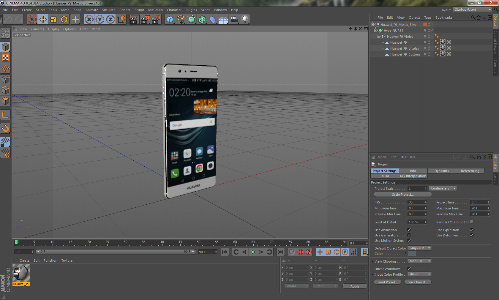Click the Apply coordinates button
499x300 pixels.
(x=355, y=286)
